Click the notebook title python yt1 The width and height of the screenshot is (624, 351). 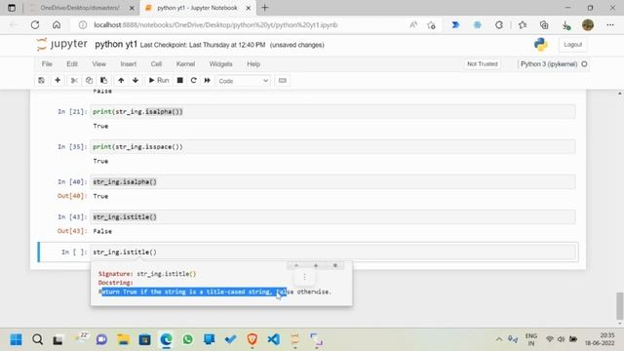click(x=116, y=45)
